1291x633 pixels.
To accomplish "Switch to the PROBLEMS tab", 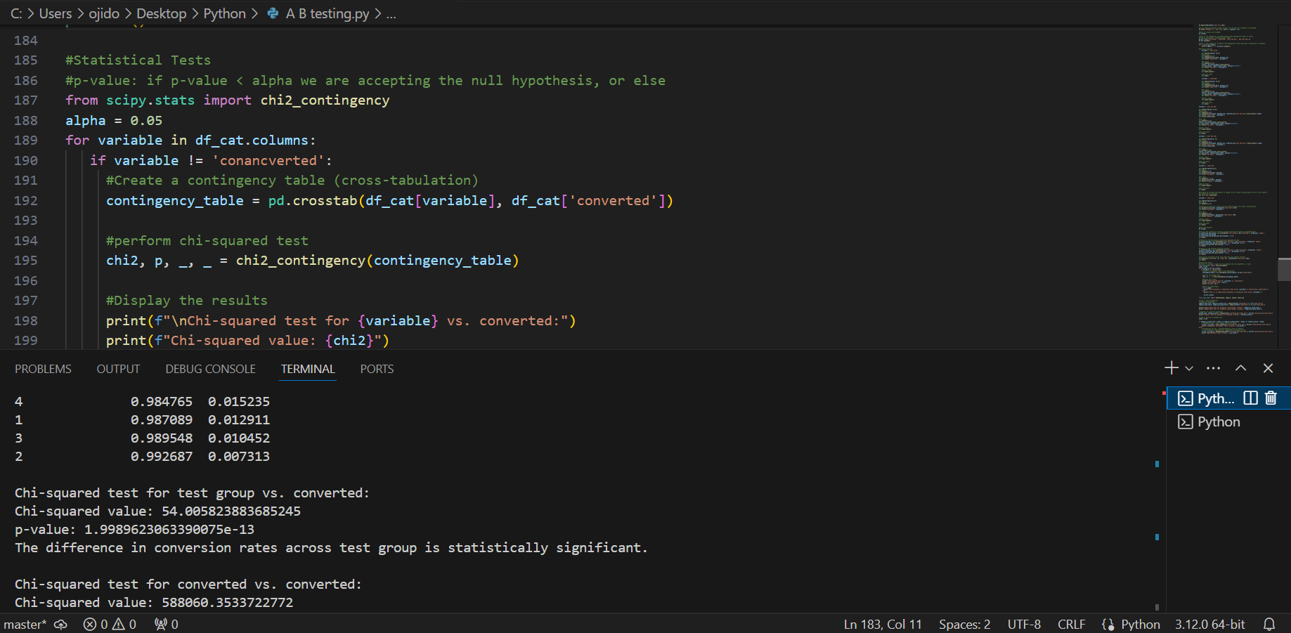I will [x=43, y=369].
